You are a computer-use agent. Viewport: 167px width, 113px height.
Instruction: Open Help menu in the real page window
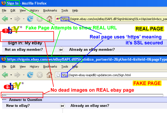75,10
